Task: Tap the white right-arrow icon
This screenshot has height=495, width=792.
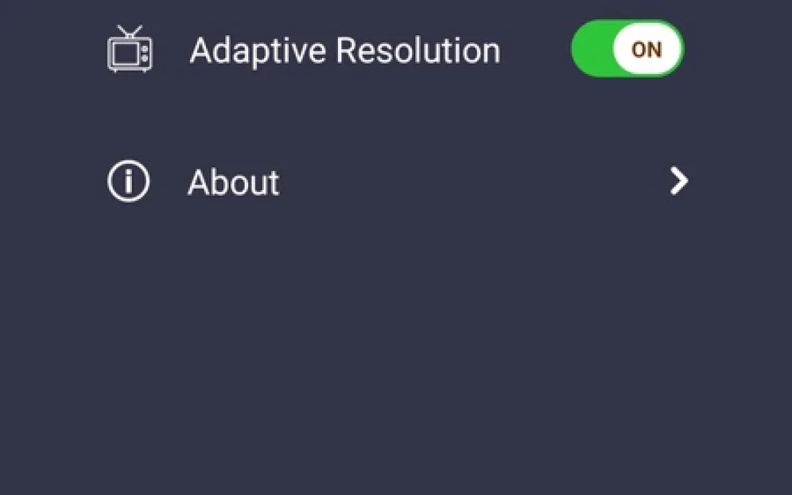Action: pos(679,182)
